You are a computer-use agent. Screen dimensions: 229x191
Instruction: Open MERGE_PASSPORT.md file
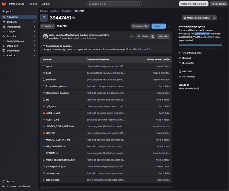tap(58, 140)
